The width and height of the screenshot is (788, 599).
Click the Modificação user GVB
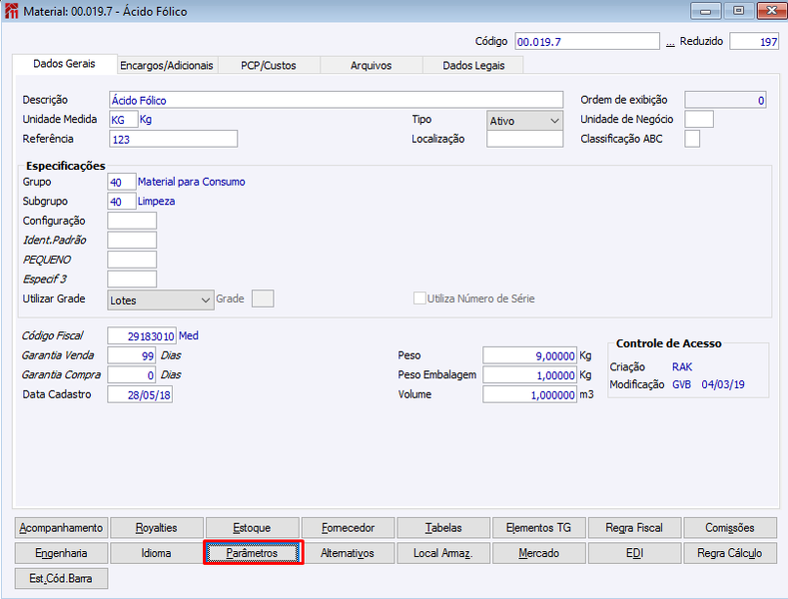click(681, 384)
